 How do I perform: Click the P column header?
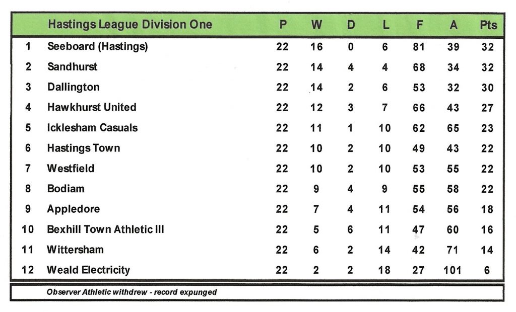point(282,25)
